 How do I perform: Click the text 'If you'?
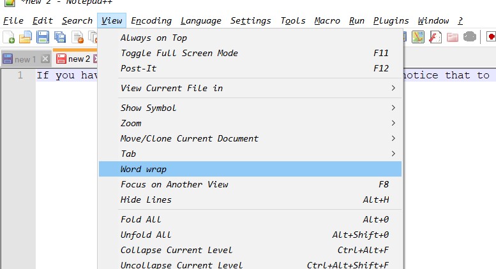[x=56, y=75]
